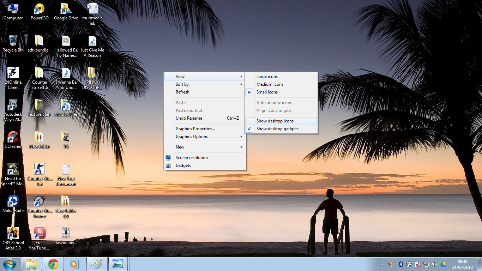Select the New folder icon beside CCleaner
This screenshot has height=271, width=482.
[40, 140]
